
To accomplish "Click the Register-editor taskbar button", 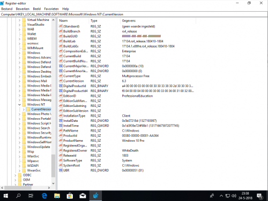I will click(95, 196).
